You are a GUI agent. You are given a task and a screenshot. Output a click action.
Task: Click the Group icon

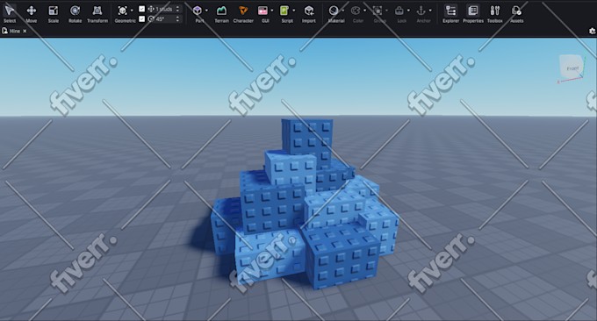[378, 11]
